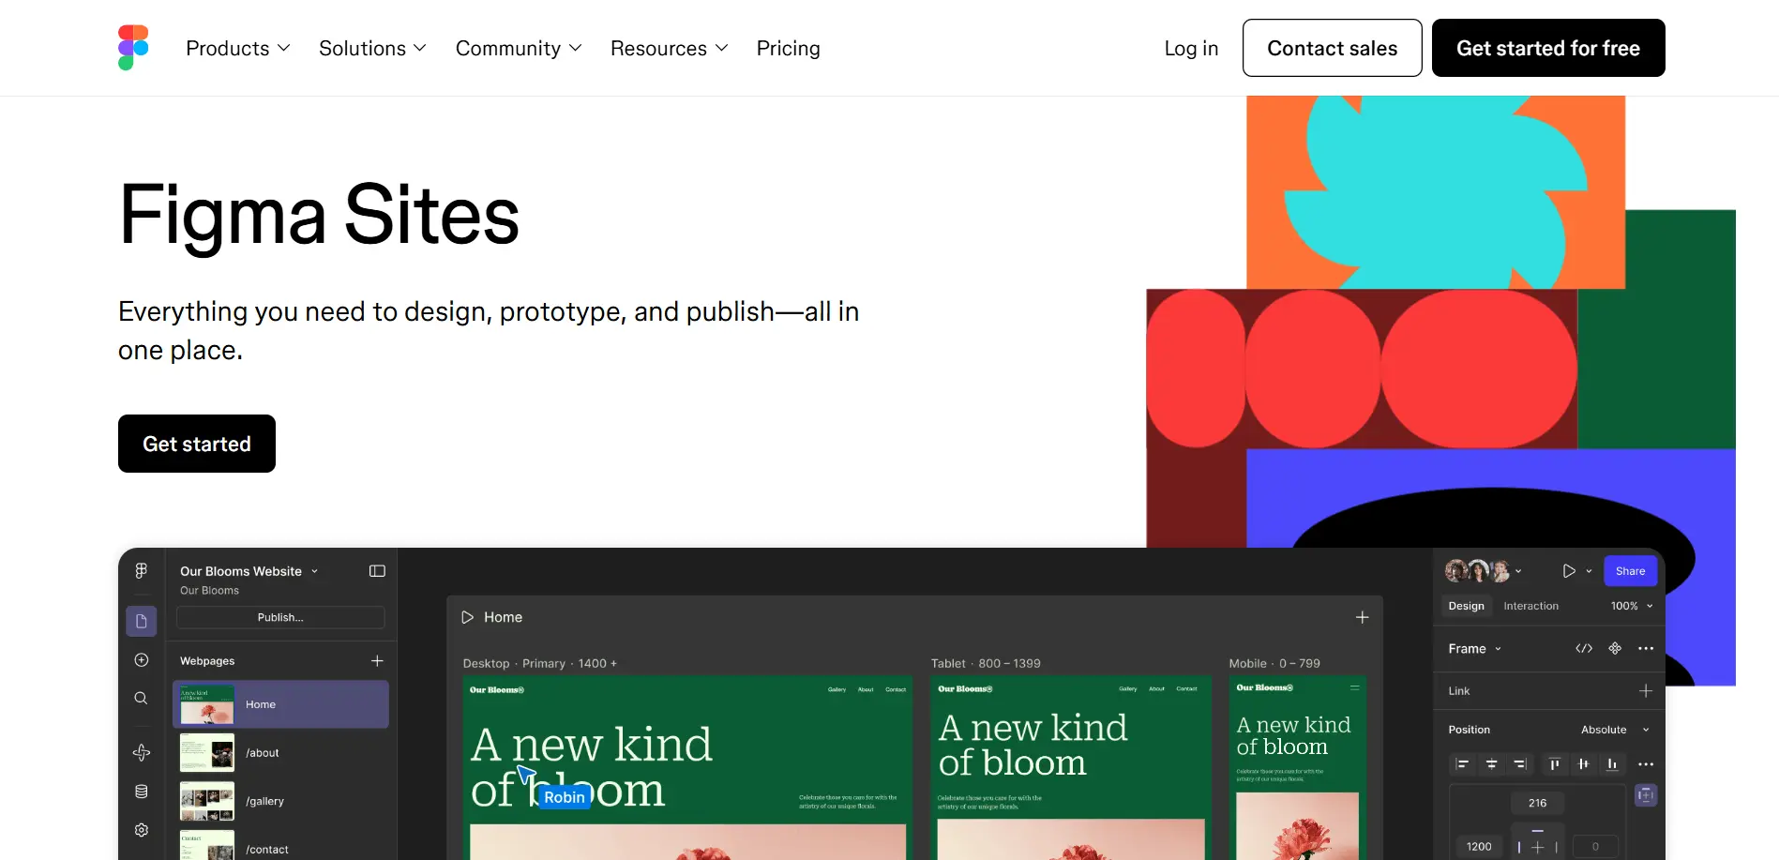Image resolution: width=1779 pixels, height=860 pixels.
Task: Click the collaborator avatars group
Action: click(x=1477, y=571)
